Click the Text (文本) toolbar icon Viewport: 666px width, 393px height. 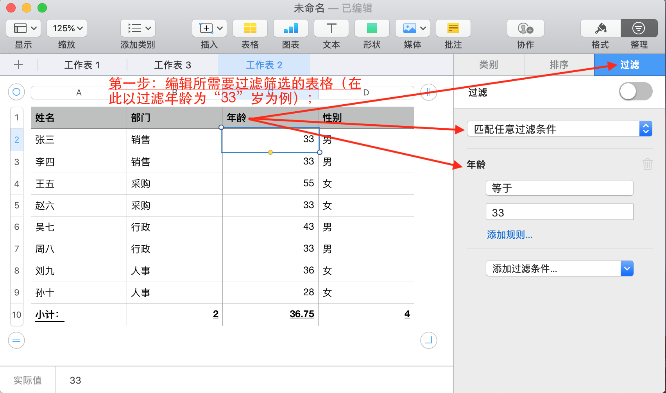click(331, 29)
